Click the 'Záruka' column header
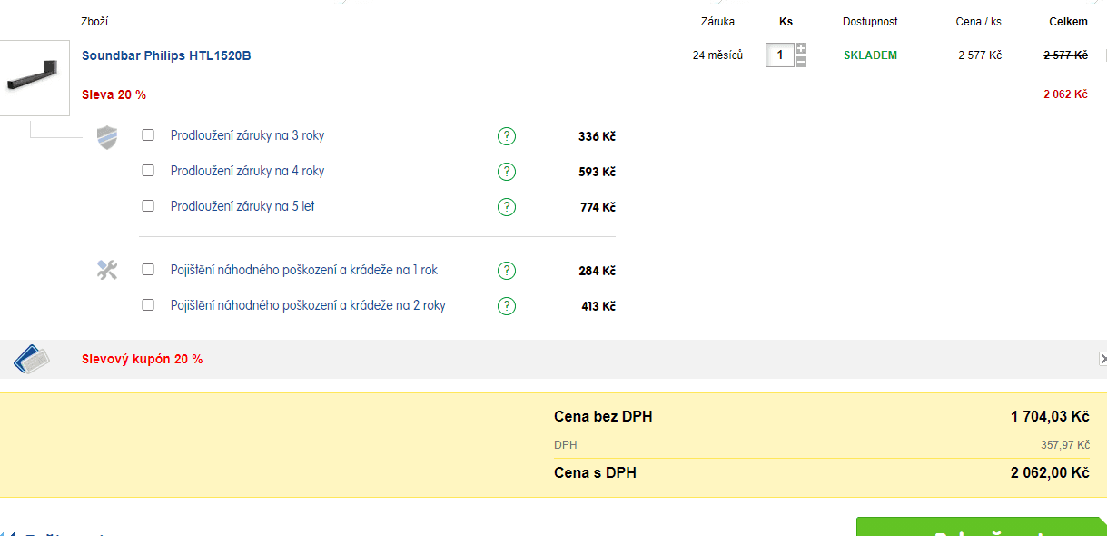The width and height of the screenshot is (1107, 536). point(717,22)
